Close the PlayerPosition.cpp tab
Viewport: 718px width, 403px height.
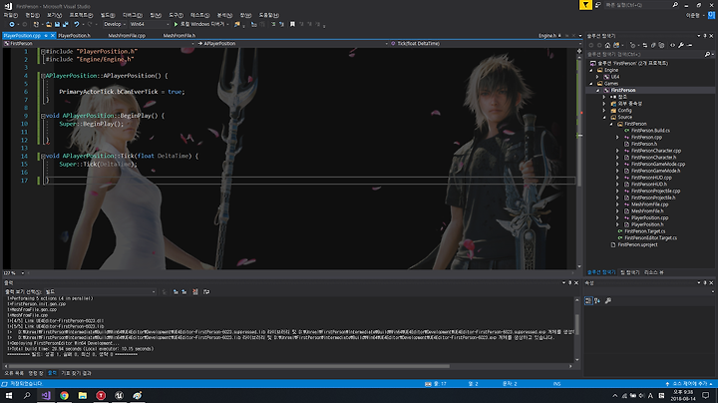53,35
